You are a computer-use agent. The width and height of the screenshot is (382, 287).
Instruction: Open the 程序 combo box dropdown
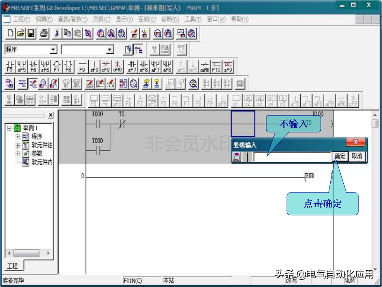[x=53, y=50]
